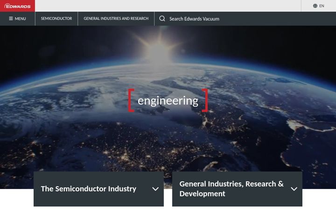Screen dimensions: 336x210
Task: Expand General Industries, Research & Development chevron
Action: tap(294, 189)
